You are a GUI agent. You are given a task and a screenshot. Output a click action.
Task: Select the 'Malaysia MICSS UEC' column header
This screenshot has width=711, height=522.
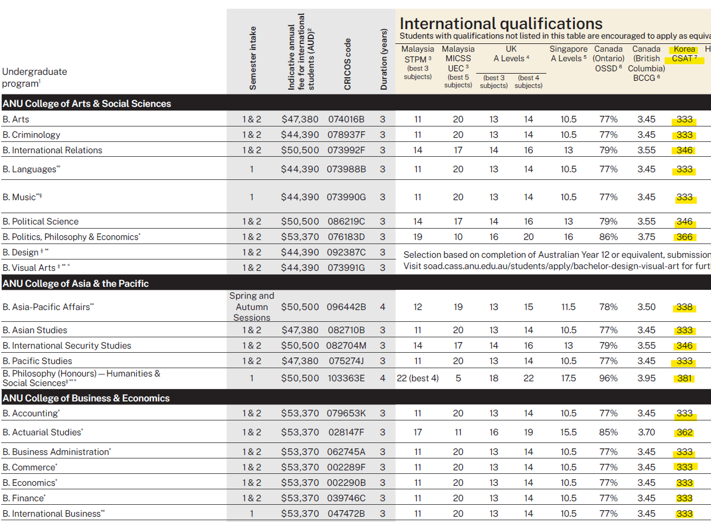(x=458, y=66)
